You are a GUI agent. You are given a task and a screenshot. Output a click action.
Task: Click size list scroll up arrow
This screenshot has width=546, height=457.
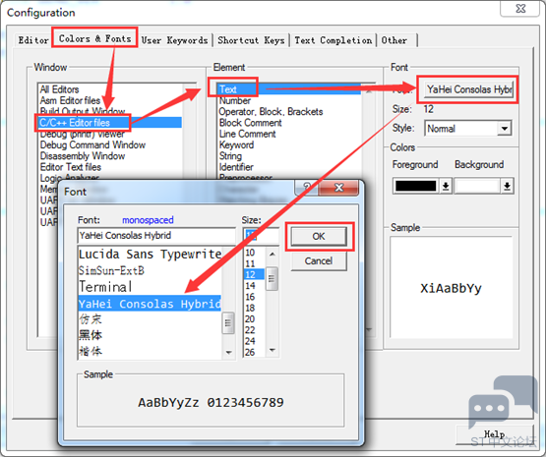273,254
